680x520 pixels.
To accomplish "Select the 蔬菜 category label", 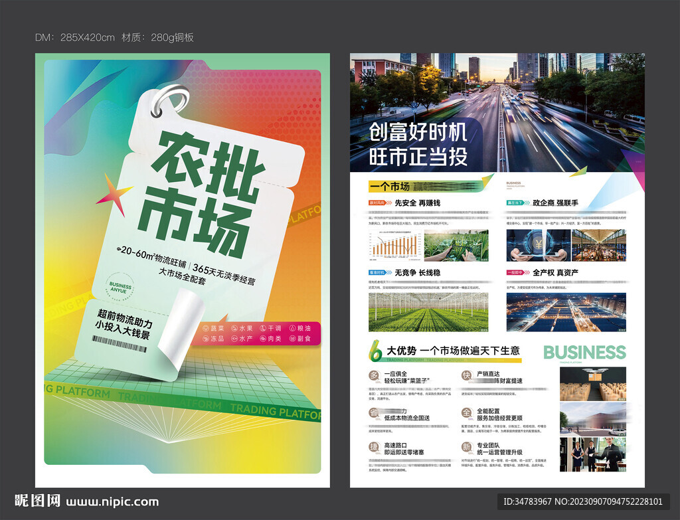I will (214, 328).
